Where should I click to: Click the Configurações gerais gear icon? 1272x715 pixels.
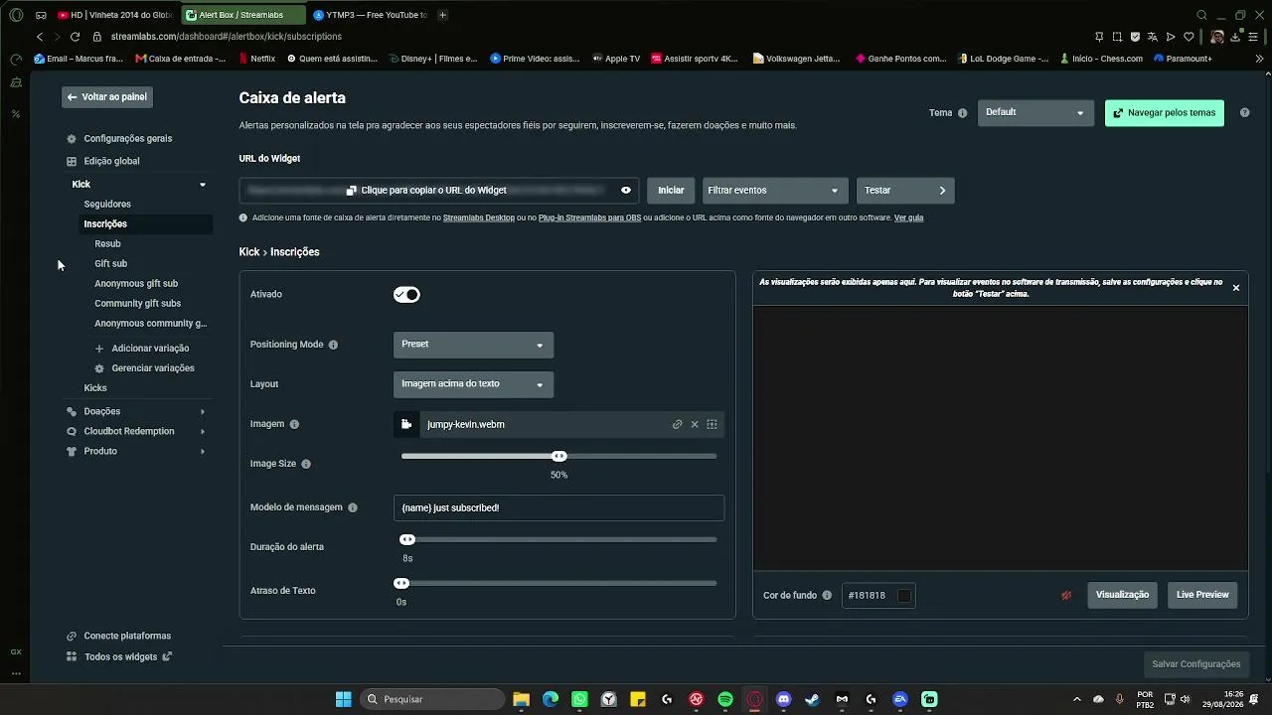click(x=72, y=139)
